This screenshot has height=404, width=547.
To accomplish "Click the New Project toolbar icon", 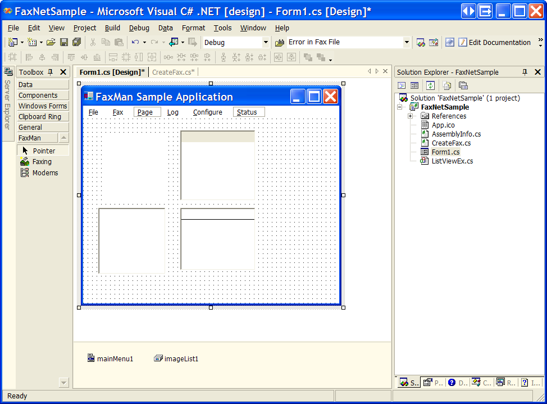I will (12, 42).
